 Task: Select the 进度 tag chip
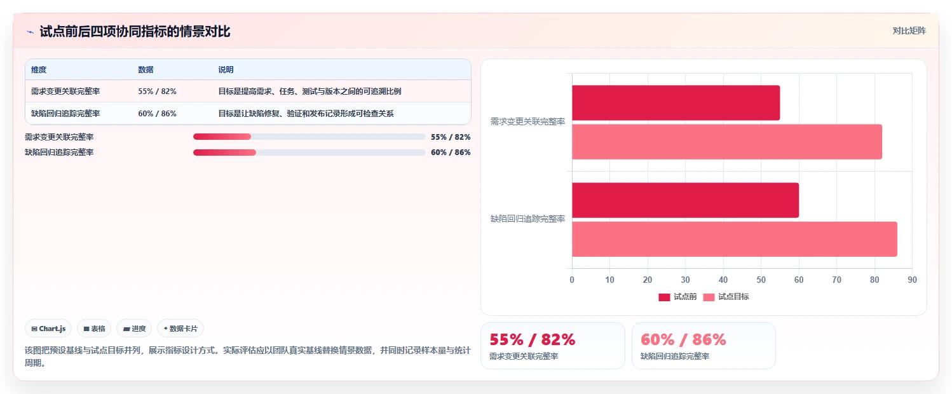click(134, 329)
